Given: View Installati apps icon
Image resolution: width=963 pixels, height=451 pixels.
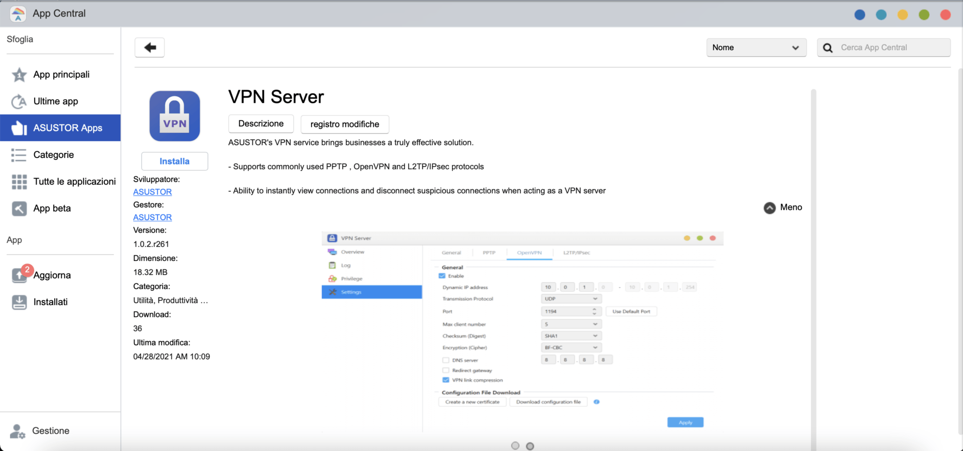Looking at the screenshot, I should pos(19,302).
